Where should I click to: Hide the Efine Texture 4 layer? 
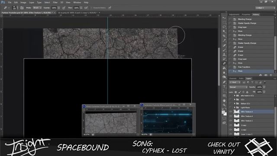click(x=231, y=116)
